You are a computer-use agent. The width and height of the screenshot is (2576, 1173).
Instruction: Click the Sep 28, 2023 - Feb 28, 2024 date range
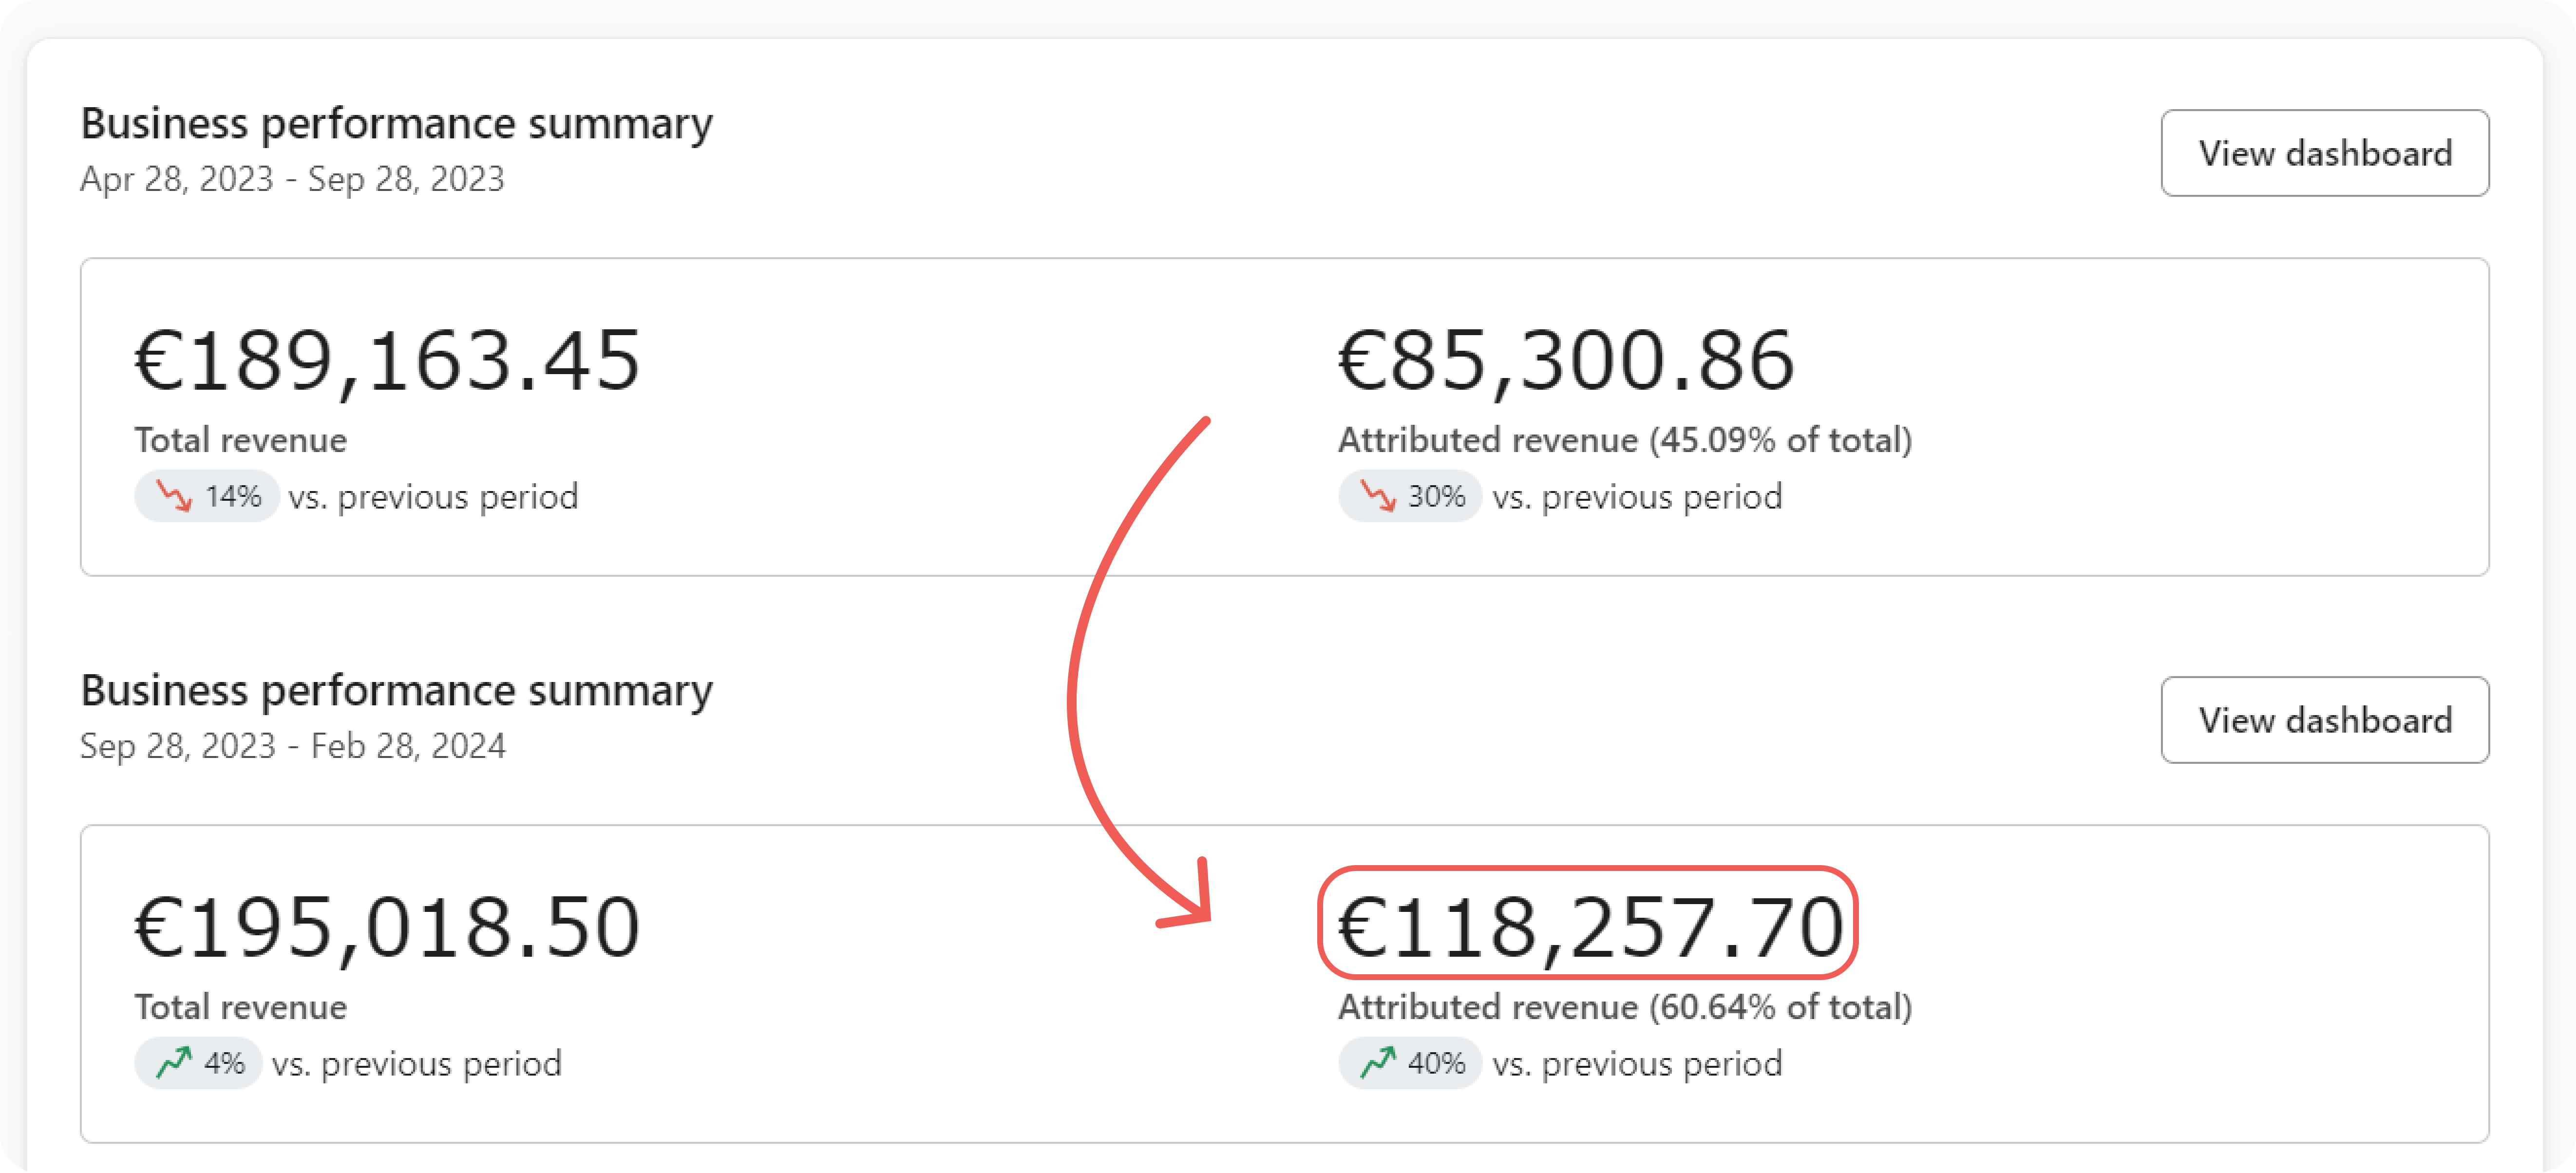[293, 746]
